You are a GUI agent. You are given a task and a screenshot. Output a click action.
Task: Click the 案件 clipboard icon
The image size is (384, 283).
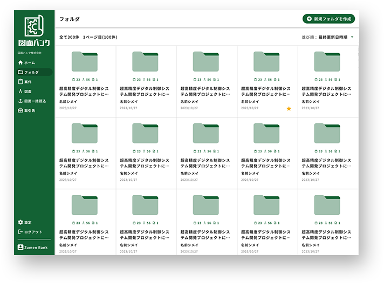tap(20, 82)
